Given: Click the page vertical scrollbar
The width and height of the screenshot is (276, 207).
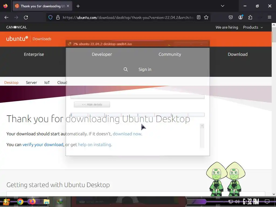Looking at the screenshot, I should tap(274, 109).
